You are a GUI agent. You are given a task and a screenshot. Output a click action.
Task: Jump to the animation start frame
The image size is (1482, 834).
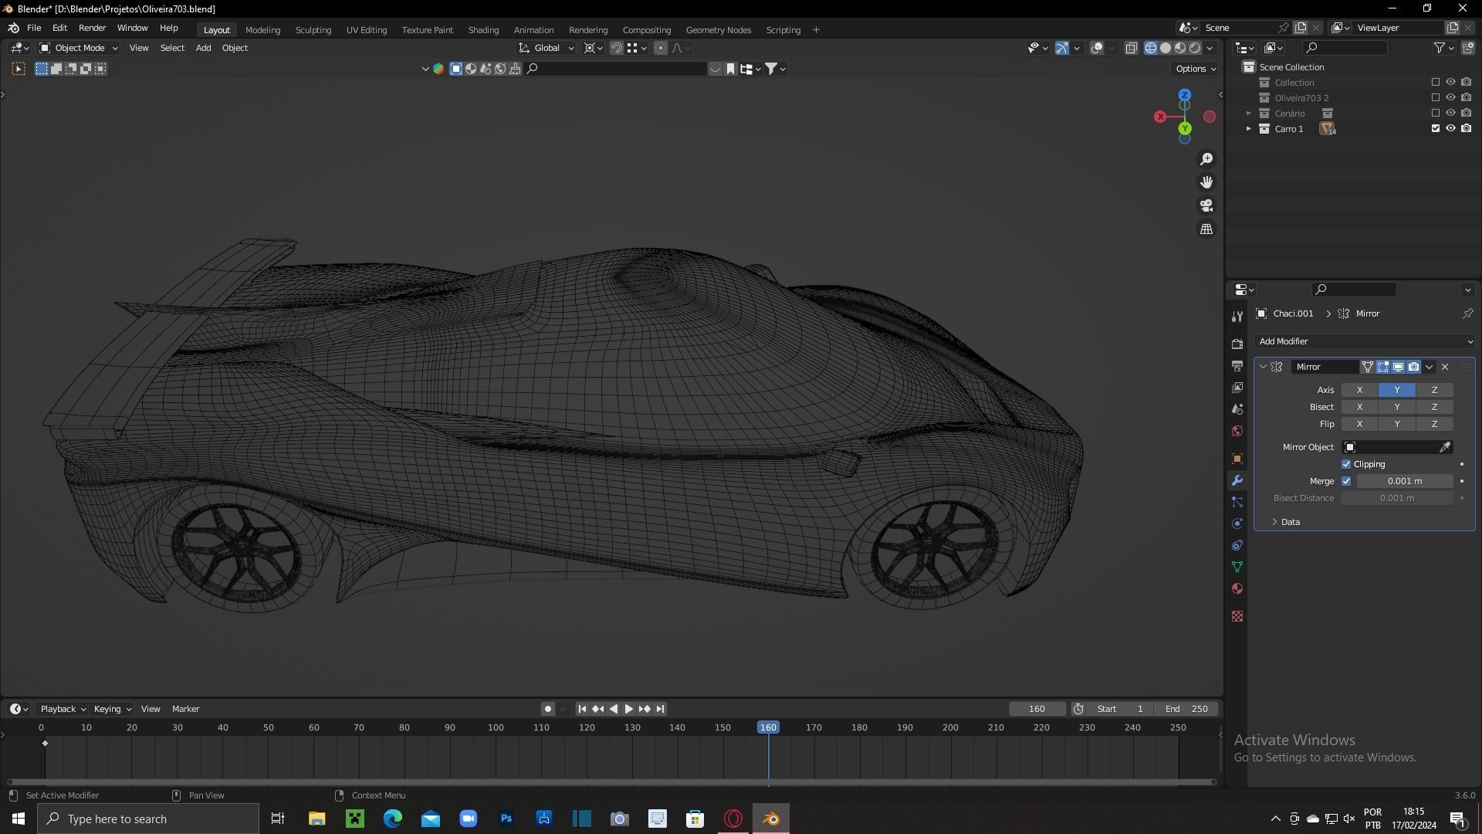click(x=582, y=709)
